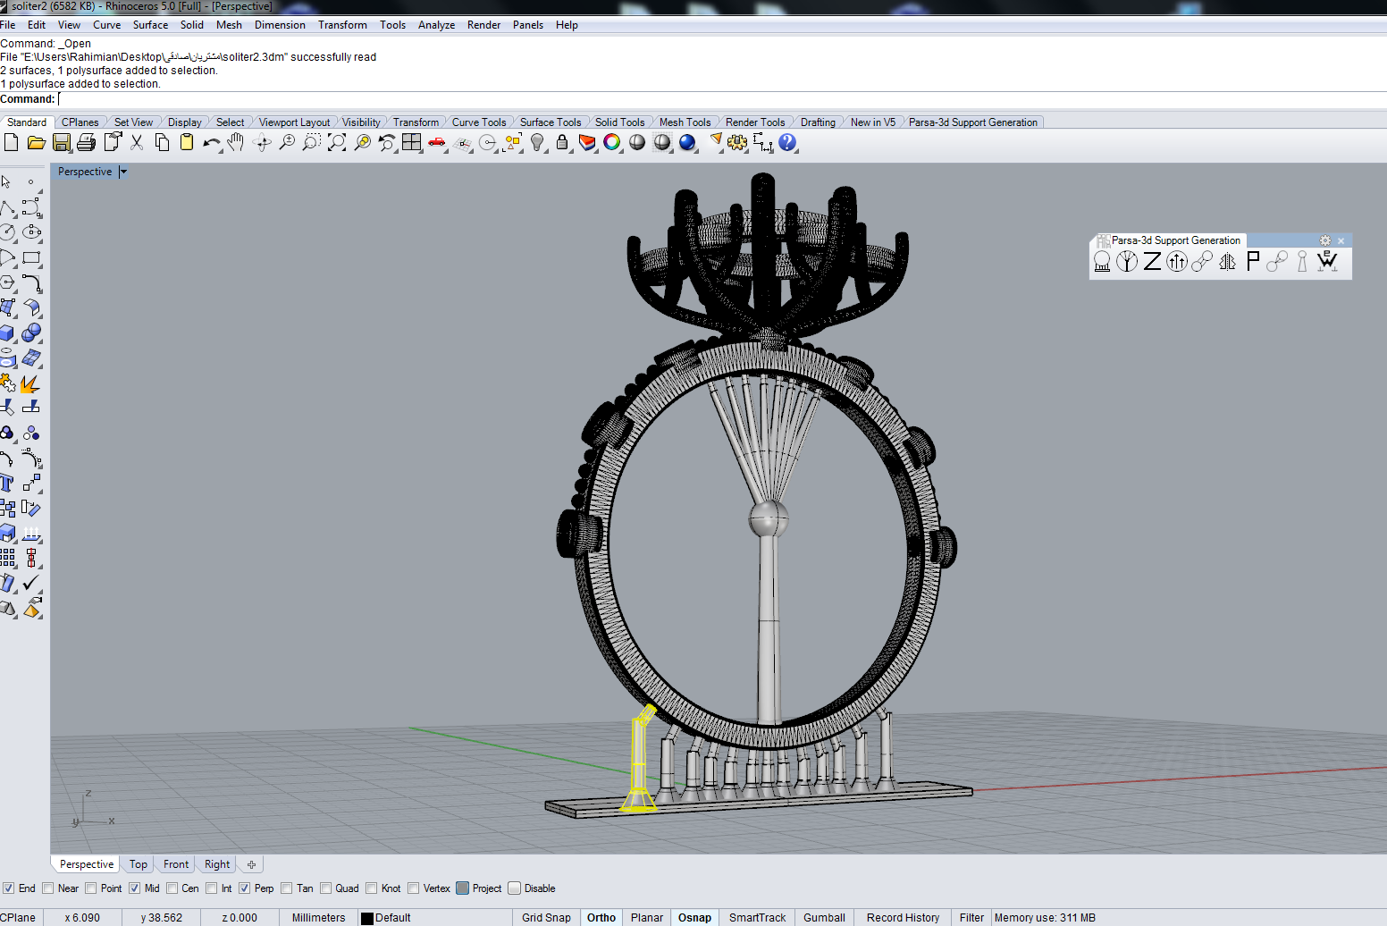Screen dimensions: 1387x926
Task: Disable the End osnap checkbox
Action: 7,888
